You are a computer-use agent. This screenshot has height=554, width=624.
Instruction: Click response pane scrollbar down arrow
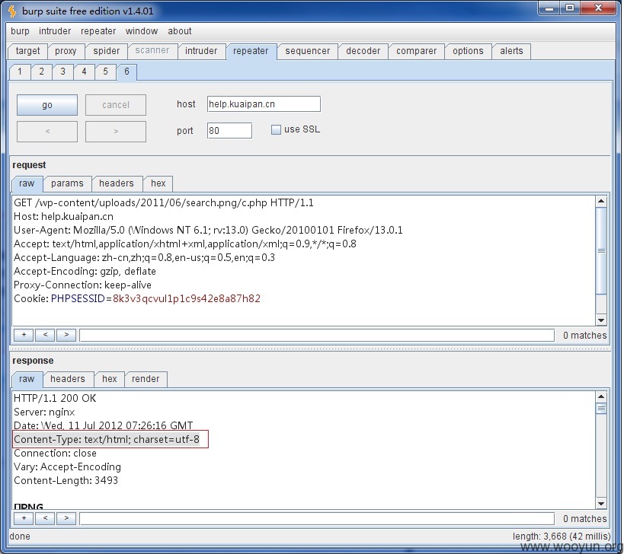(601, 504)
